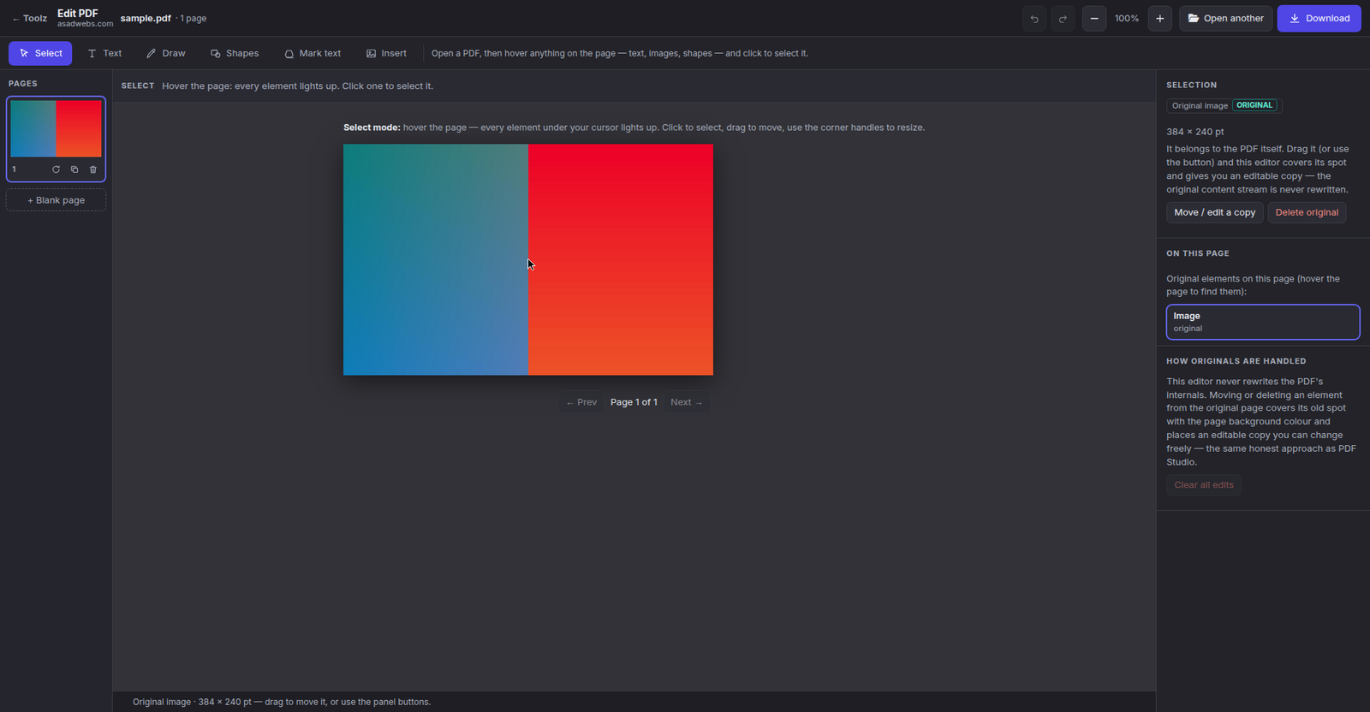1370x712 pixels.
Task: Pick the Mark text tool
Action: pos(313,53)
